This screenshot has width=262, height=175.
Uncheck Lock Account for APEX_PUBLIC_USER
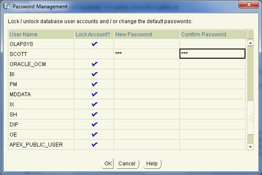point(94,144)
